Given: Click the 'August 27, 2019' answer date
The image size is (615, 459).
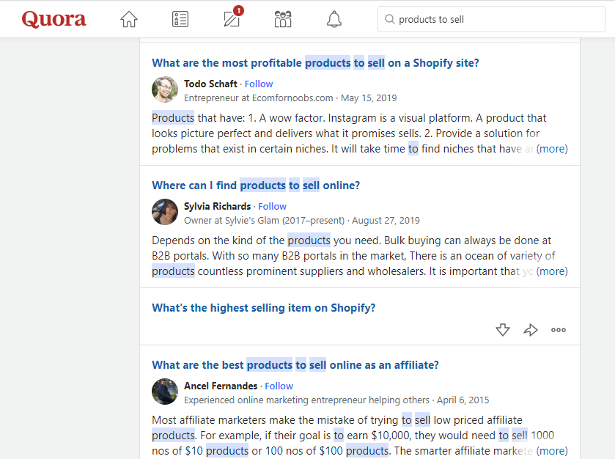Looking at the screenshot, I should pos(386,221).
